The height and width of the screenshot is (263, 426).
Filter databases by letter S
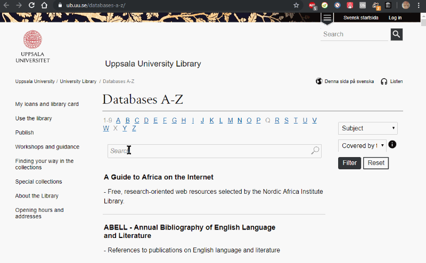[286, 120]
